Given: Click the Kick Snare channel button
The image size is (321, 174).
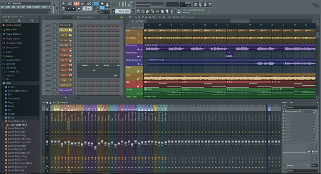Looking at the screenshot, I should (65, 40).
